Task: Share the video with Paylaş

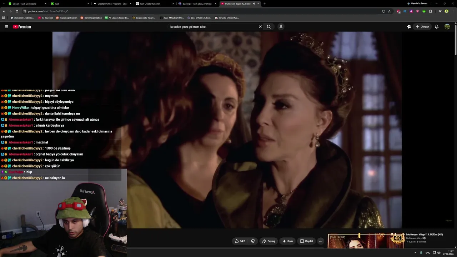Action: pyautogui.click(x=268, y=241)
